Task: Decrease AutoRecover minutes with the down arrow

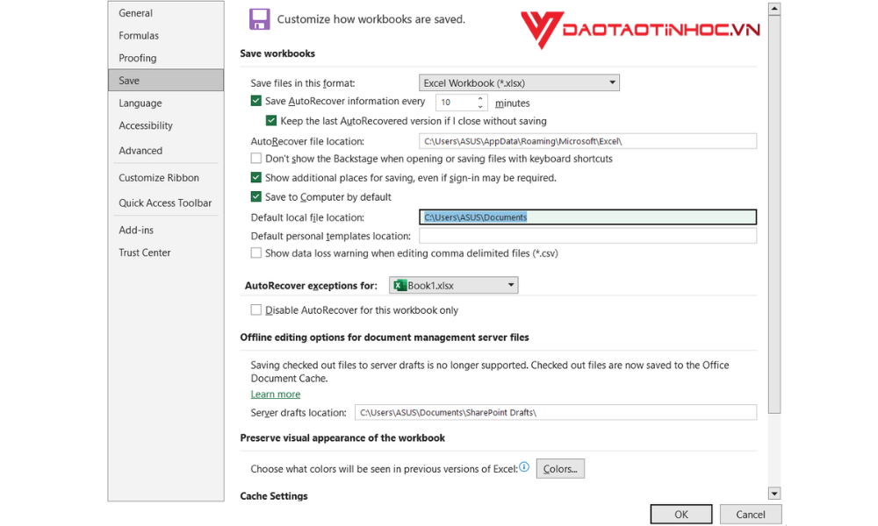Action: (x=480, y=106)
